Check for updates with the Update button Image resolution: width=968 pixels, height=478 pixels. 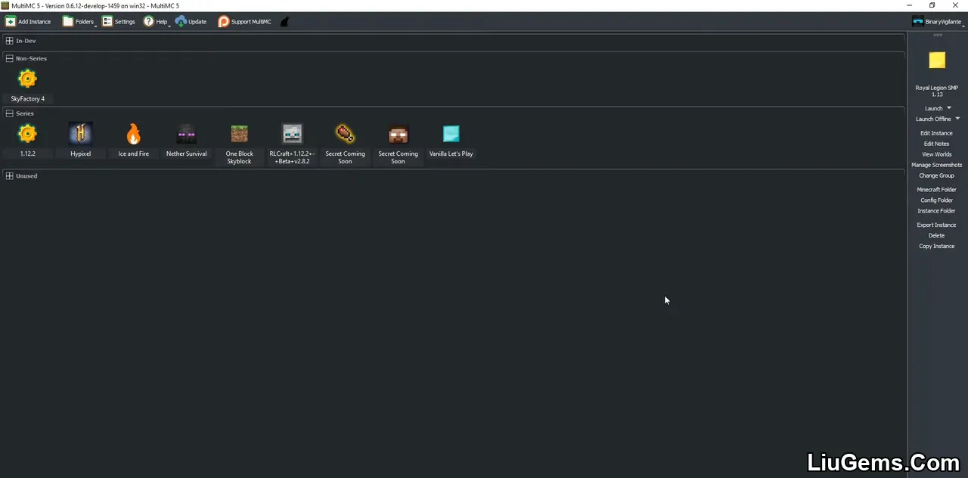click(x=191, y=22)
